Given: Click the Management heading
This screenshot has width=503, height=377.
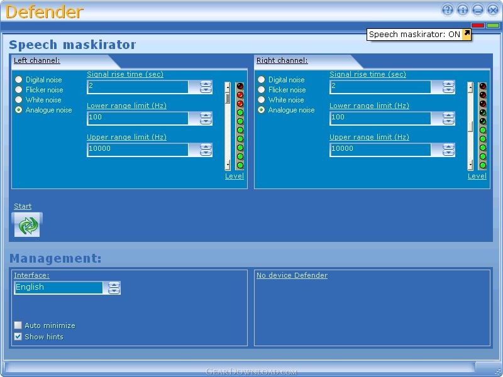Looking at the screenshot, I should pyautogui.click(x=55, y=258).
